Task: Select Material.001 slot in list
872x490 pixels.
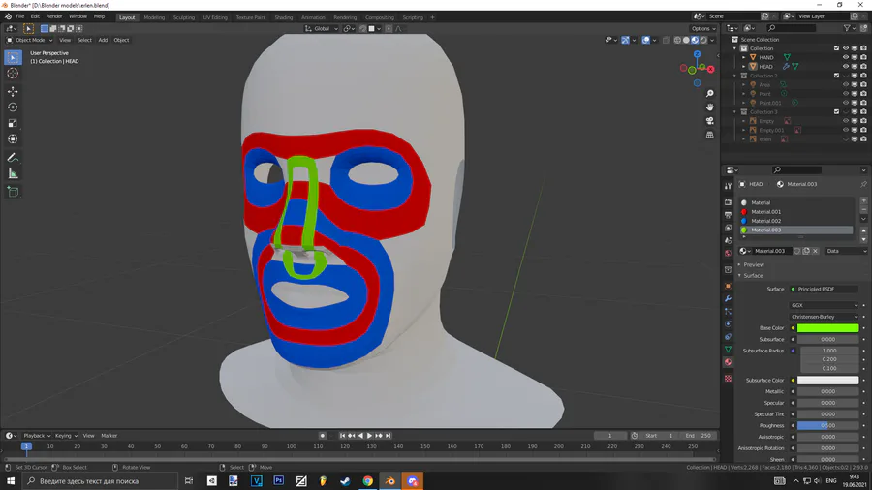Action: point(796,212)
